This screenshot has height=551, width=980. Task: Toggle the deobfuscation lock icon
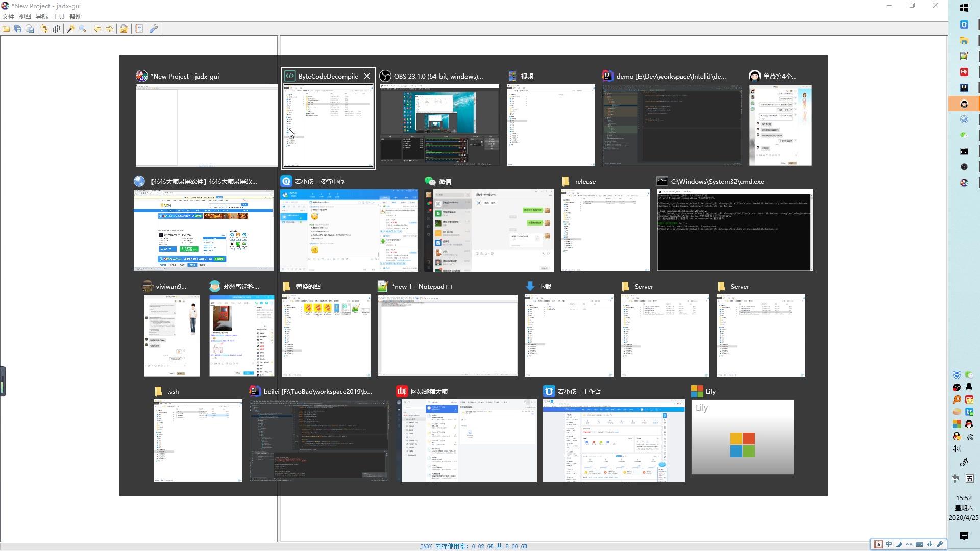[124, 29]
